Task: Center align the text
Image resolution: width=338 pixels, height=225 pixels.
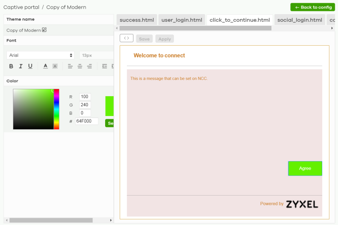Action: (x=80, y=66)
